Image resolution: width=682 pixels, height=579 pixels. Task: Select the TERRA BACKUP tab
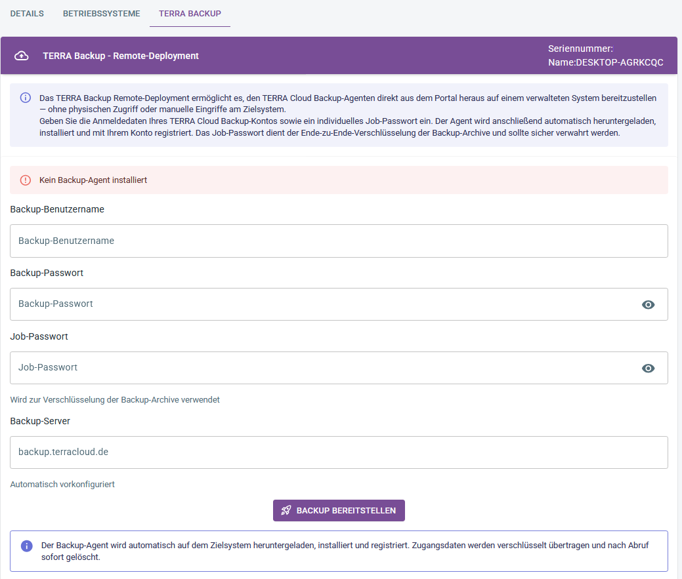(190, 13)
